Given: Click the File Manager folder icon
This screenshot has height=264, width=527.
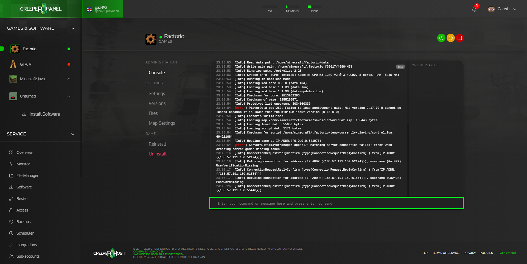Looking at the screenshot, I should pyautogui.click(x=11, y=176).
